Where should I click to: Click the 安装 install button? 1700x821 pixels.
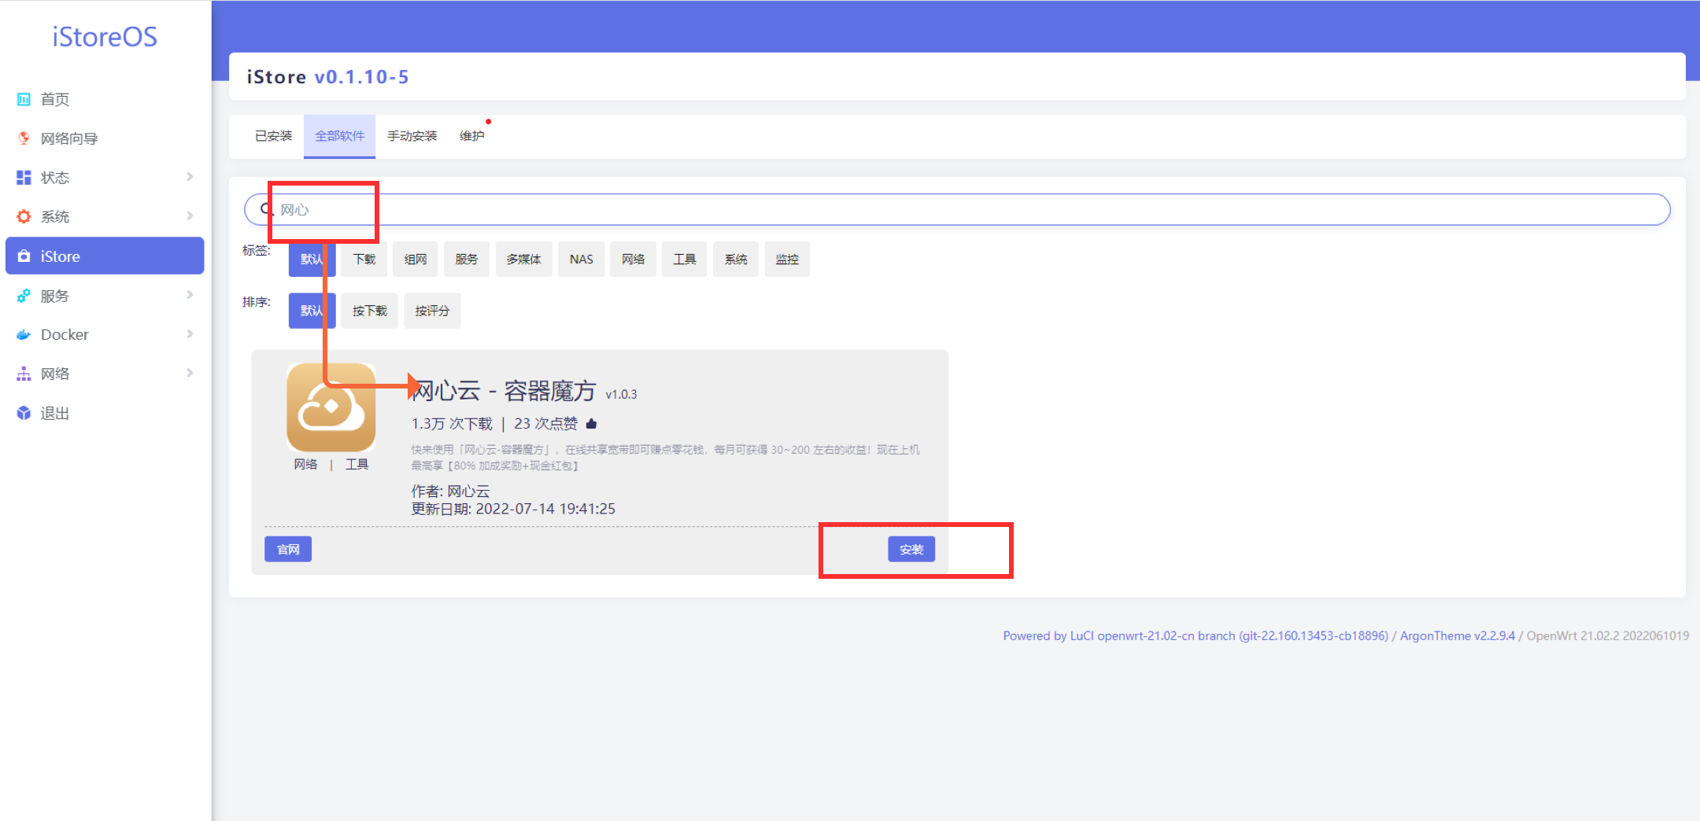click(911, 549)
